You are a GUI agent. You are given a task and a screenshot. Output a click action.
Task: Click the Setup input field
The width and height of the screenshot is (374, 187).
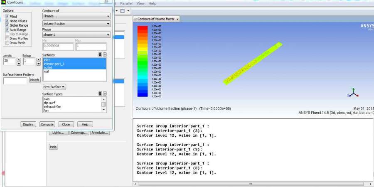(x=29, y=61)
